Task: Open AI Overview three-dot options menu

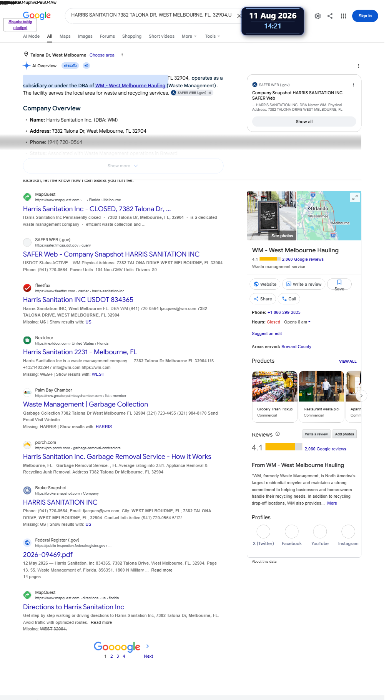Action: click(358, 66)
